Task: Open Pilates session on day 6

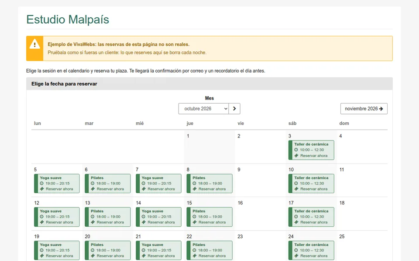Action: (108, 184)
